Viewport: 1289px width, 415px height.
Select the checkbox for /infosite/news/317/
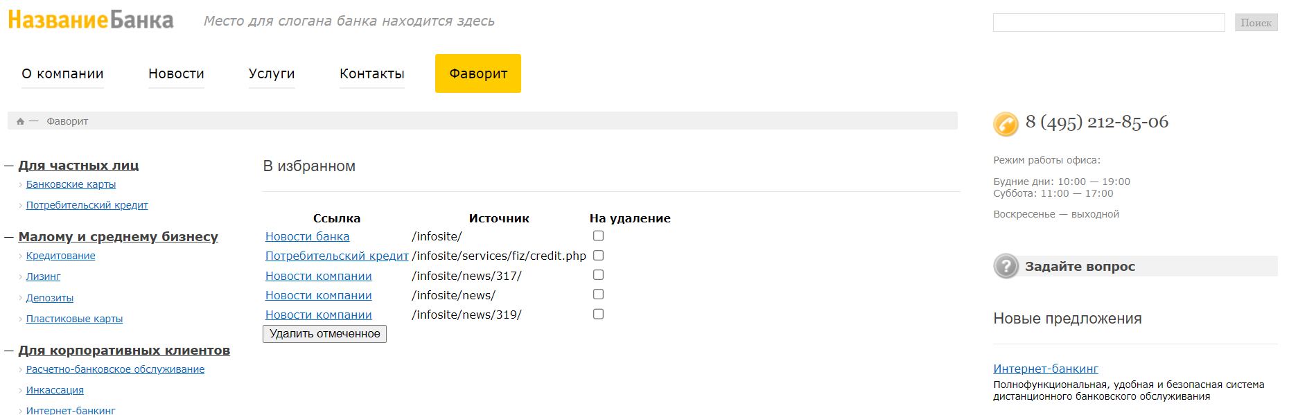click(x=598, y=275)
